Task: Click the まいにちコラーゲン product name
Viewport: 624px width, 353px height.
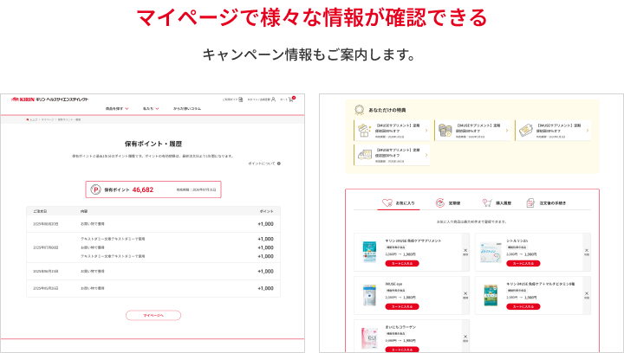Action: pyautogui.click(x=400, y=327)
